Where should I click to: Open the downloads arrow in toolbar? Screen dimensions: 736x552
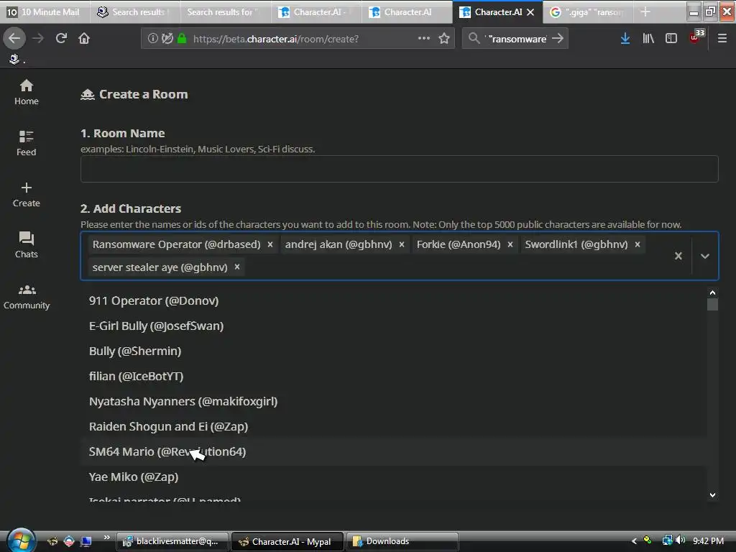click(625, 39)
